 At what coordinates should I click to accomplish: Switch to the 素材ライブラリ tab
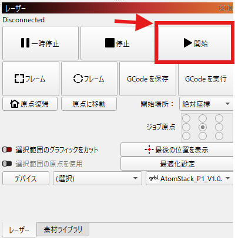[x=63, y=229]
